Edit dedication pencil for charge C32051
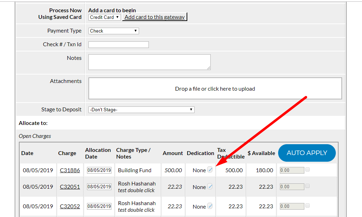This screenshot has height=217, width=362. click(x=210, y=187)
